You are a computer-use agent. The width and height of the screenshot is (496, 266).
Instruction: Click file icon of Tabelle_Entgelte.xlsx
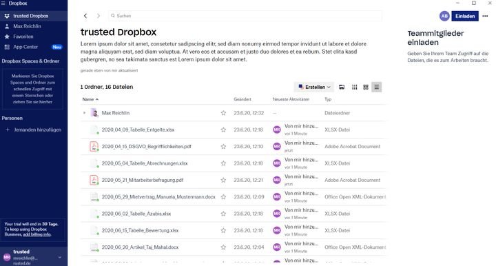point(94,130)
